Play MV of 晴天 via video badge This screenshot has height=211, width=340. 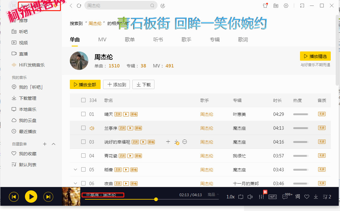(126, 114)
